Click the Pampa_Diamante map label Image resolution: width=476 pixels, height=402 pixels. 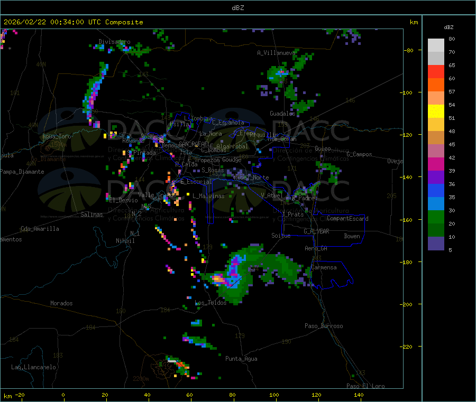(22, 172)
